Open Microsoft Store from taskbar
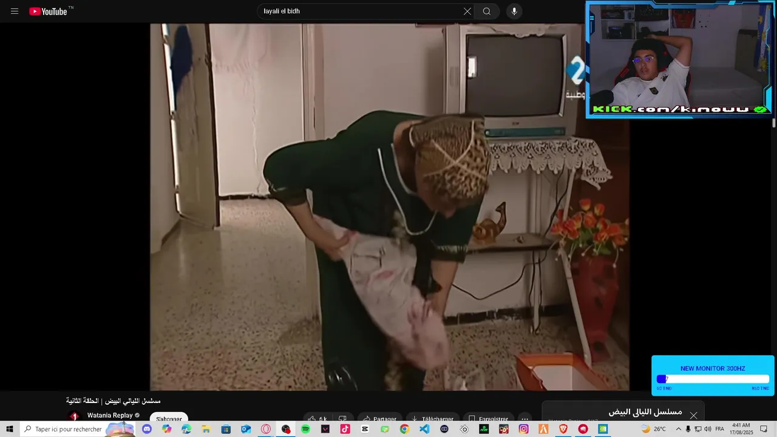This screenshot has width=777, height=437. [x=226, y=429]
